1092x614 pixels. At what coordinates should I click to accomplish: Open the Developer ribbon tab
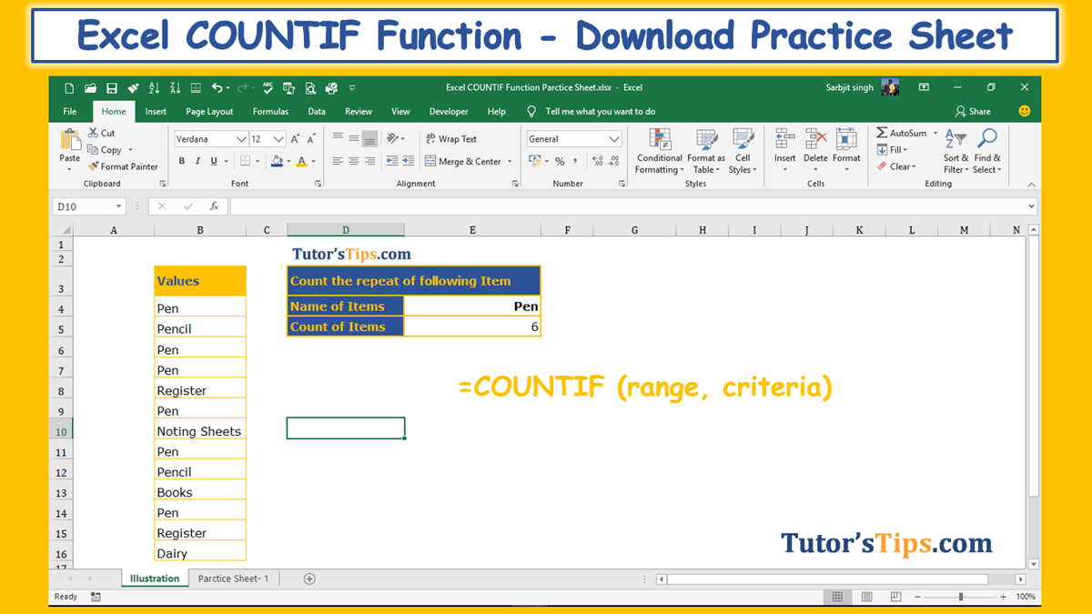[449, 111]
